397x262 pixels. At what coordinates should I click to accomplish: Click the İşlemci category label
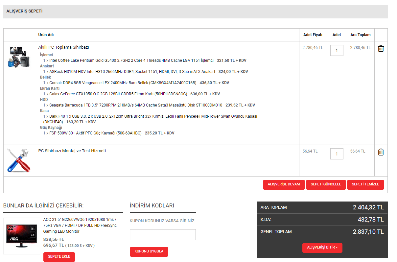tap(46, 55)
